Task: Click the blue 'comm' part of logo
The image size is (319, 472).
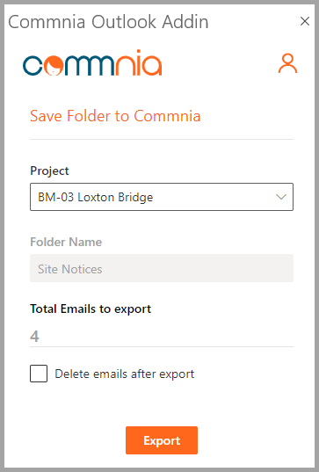Action: 69,65
